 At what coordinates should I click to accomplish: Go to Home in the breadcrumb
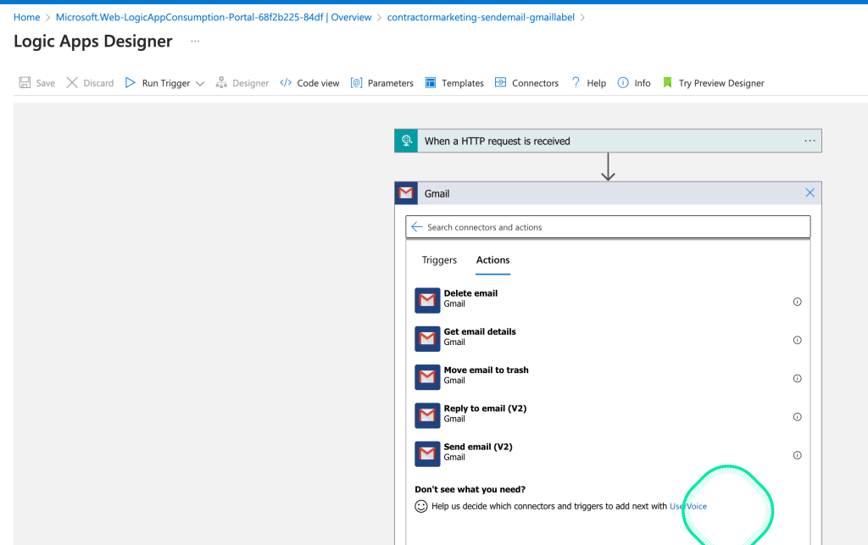pos(26,17)
